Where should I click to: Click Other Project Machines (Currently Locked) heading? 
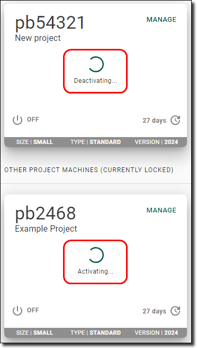(89, 170)
